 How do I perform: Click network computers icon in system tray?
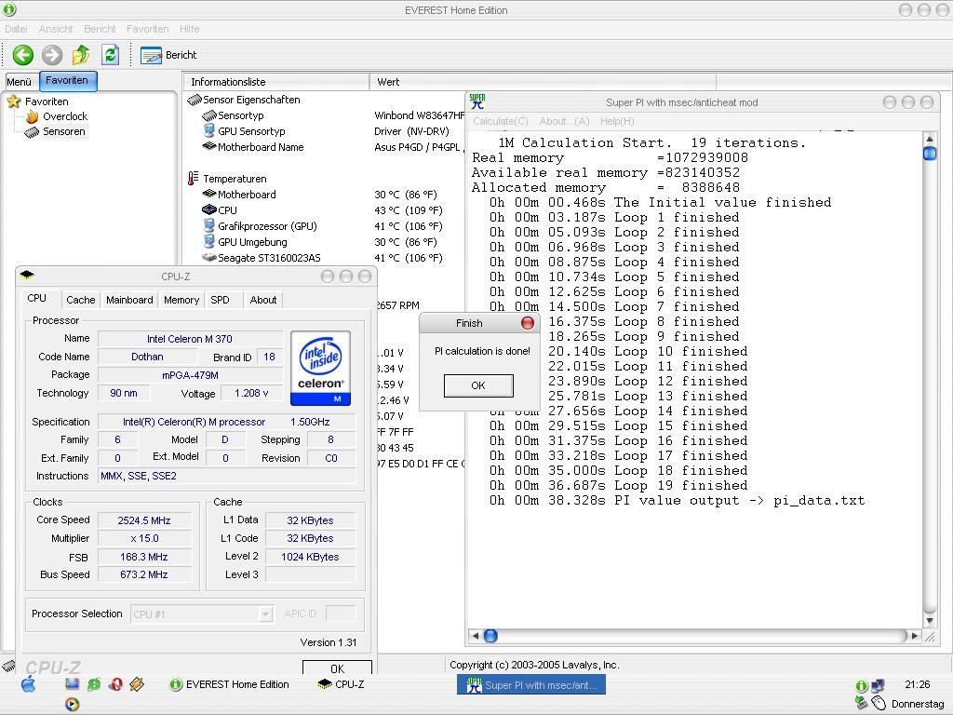[x=878, y=686]
